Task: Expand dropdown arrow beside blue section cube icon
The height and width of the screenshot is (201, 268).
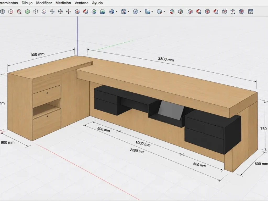Action: pyautogui.click(x=116, y=12)
